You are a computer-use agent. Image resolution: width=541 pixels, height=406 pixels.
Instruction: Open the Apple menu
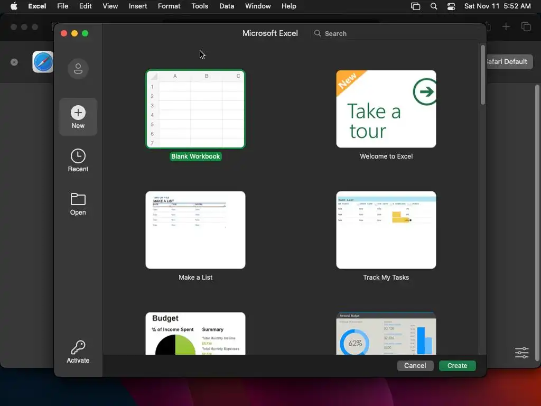click(14, 6)
